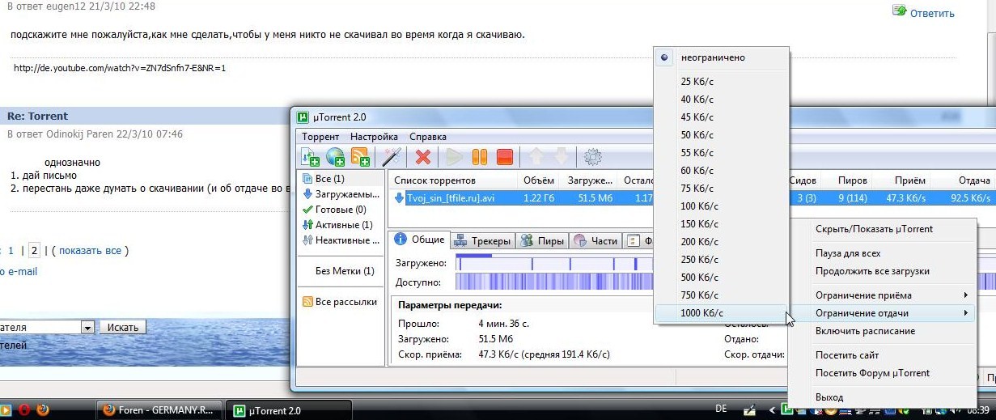Choose the 500 Кб/с upload limit
The image size is (996, 420).
coord(722,277)
